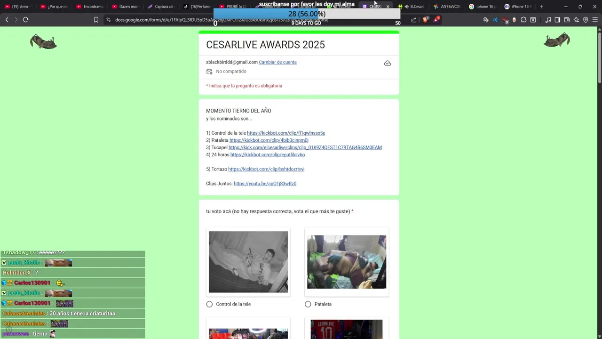
Task: Share this page using the share icon
Action: pos(414,20)
